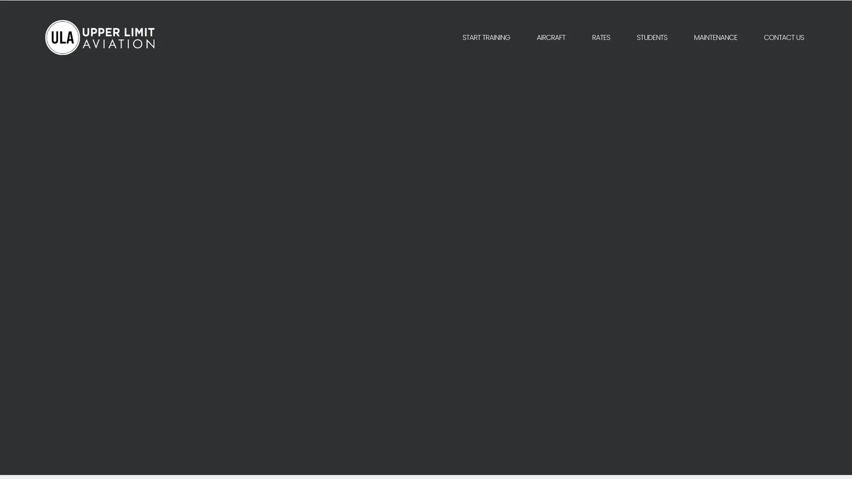Click the ULA circular logo icon
The height and width of the screenshot is (479, 852).
coord(63,38)
